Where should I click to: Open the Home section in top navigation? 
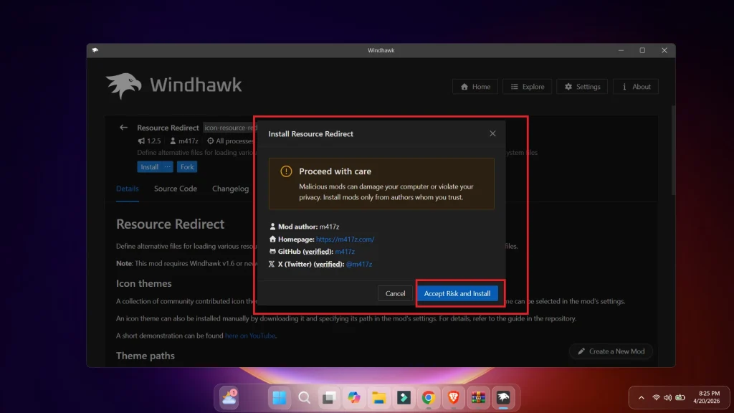475,86
